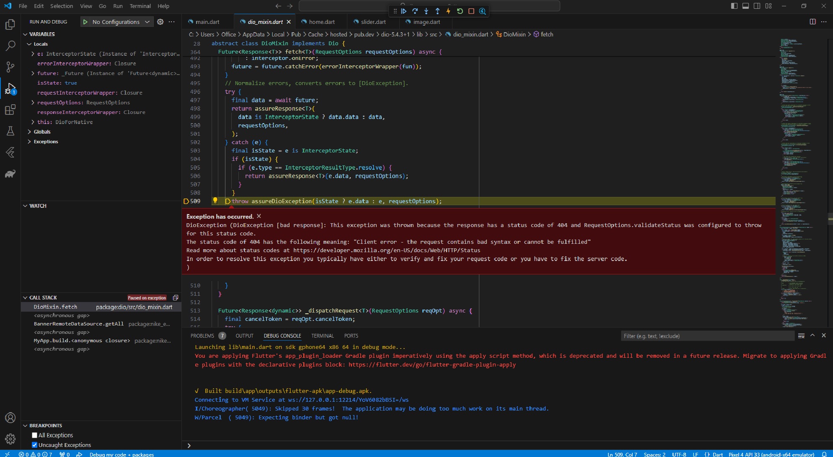This screenshot has height=457, width=833.
Task: Open the Run and Debug view icon
Action: 10,88
